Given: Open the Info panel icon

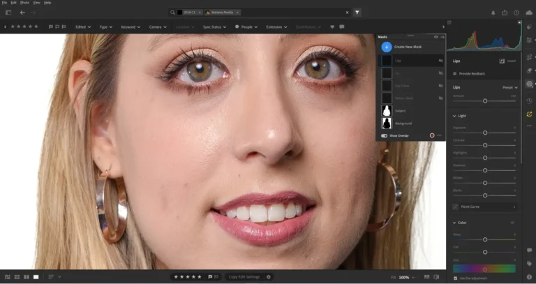Looking at the screenshot, I should click(x=530, y=277).
